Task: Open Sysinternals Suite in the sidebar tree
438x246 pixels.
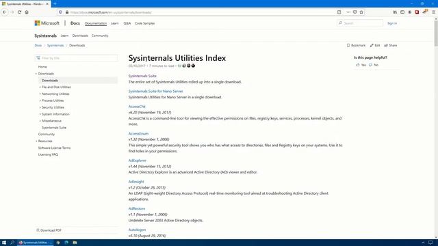Action: pyautogui.click(x=54, y=128)
